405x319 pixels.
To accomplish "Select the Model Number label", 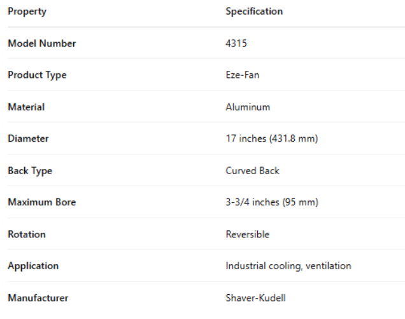I will [41, 43].
